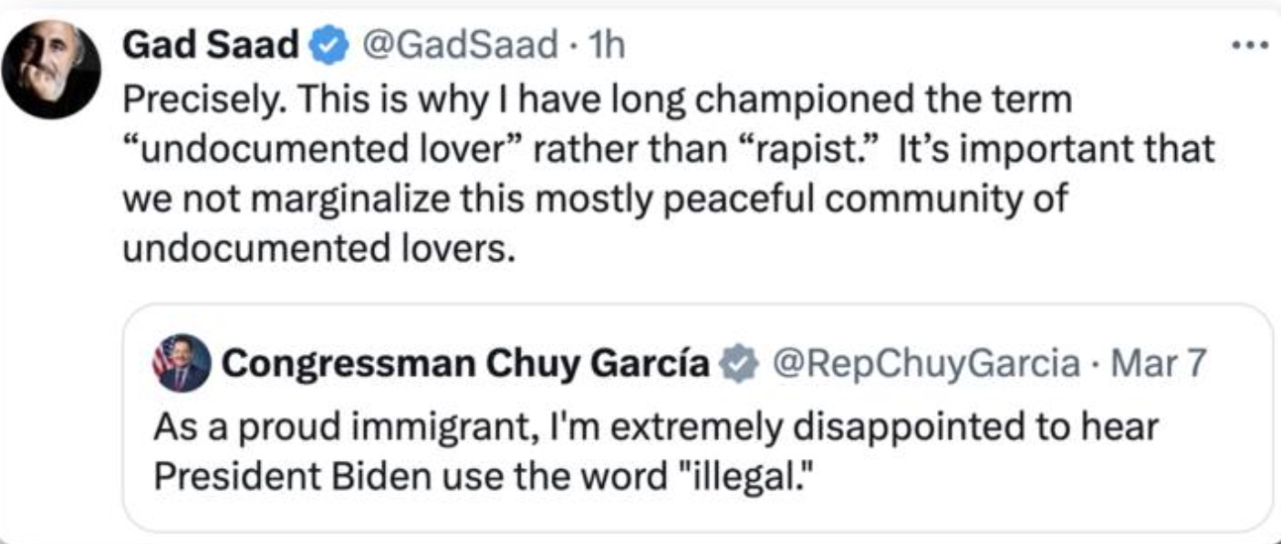Click the Gad Saad display name
The width and height of the screenshot is (1281, 544).
(x=212, y=46)
